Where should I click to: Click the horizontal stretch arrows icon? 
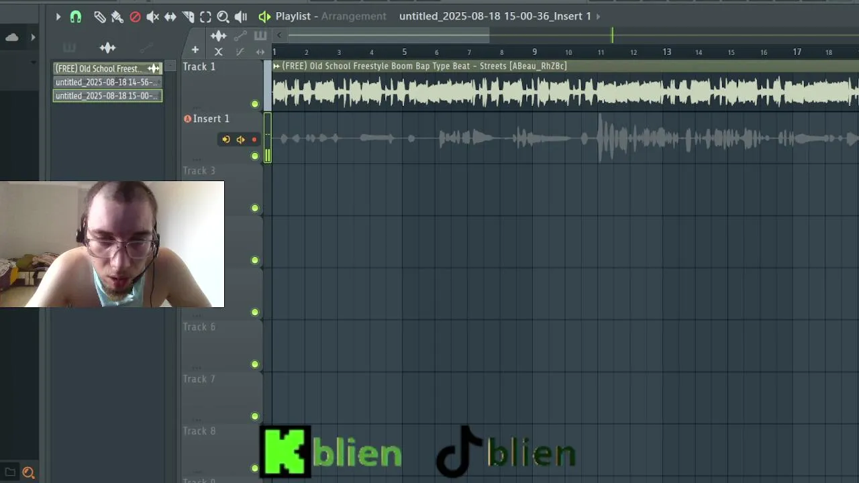click(x=260, y=52)
